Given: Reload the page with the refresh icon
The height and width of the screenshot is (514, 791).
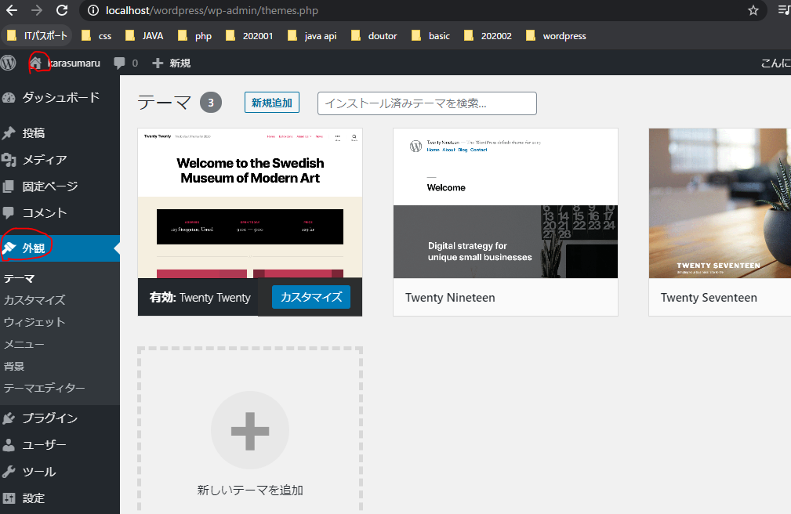Looking at the screenshot, I should point(62,10).
